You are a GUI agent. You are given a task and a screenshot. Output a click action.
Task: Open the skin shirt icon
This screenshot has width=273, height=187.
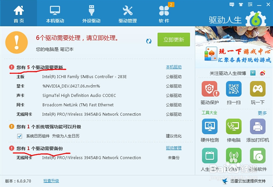(x=241, y=5)
